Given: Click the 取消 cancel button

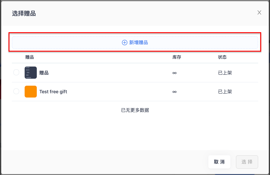Looking at the screenshot, I should [219, 162].
